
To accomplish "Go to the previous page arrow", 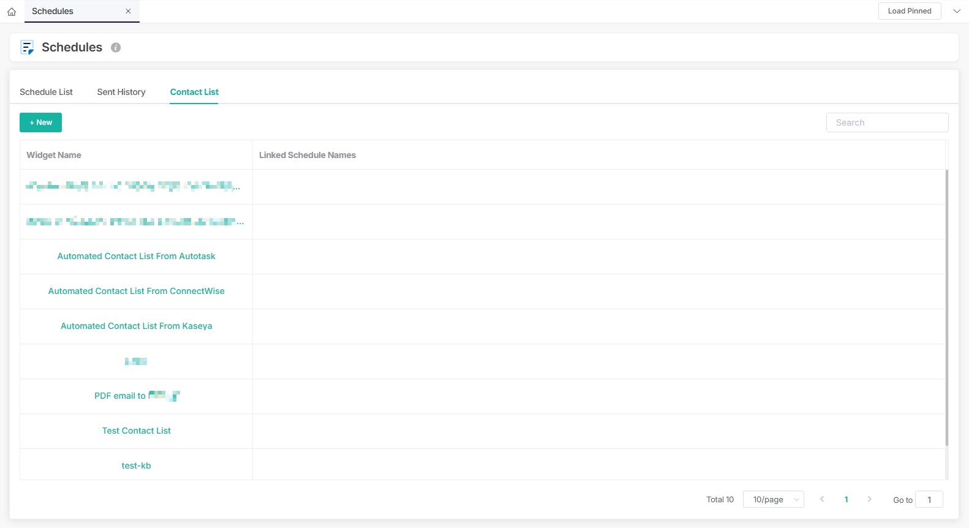I will tap(822, 499).
